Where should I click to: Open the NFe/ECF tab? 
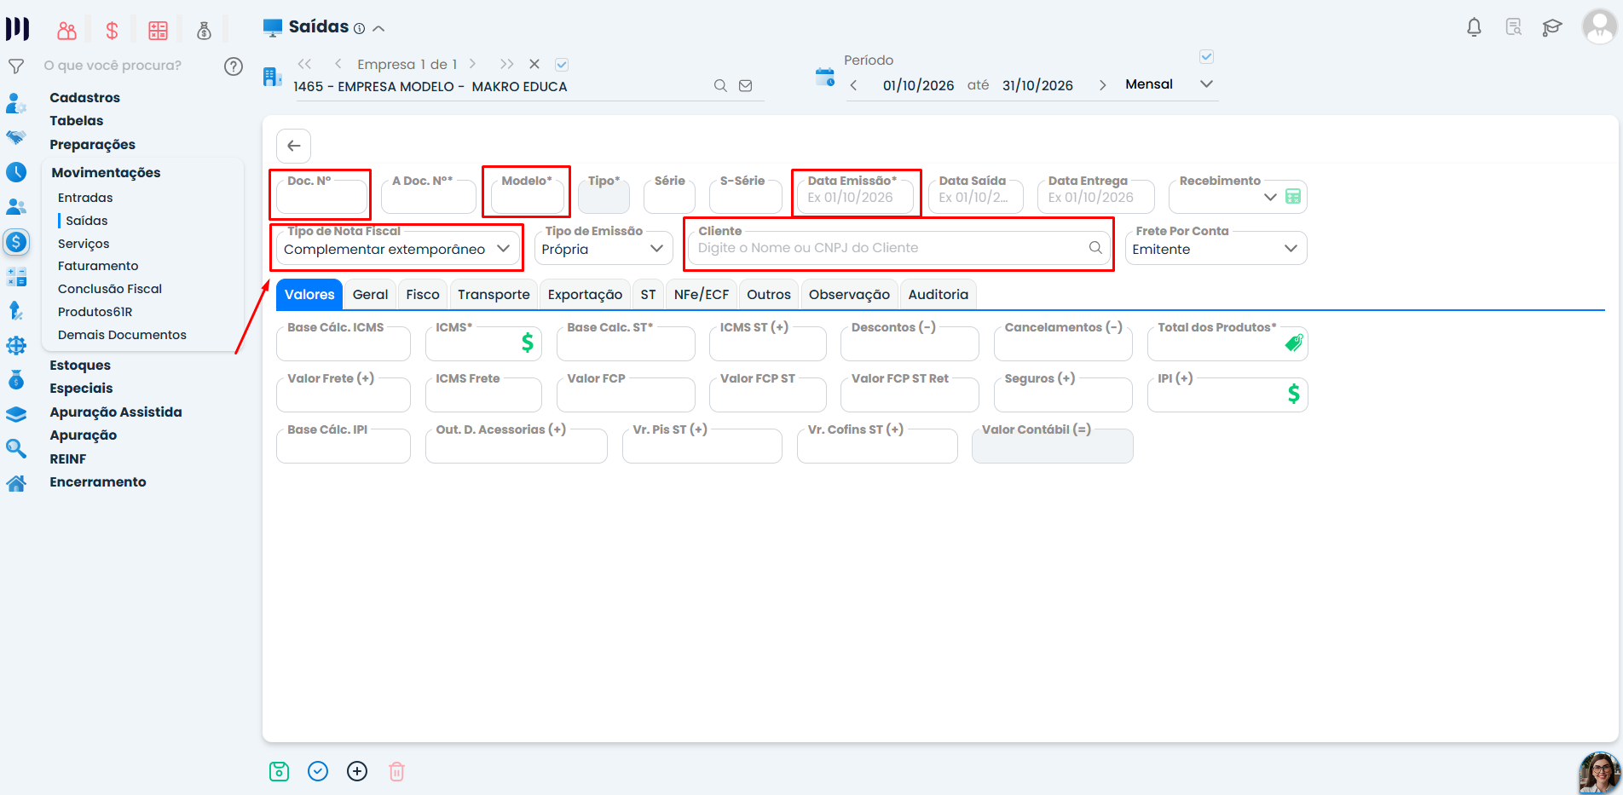click(702, 294)
